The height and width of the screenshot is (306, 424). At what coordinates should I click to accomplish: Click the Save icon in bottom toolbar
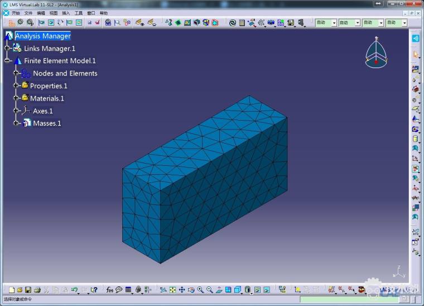click(x=28, y=290)
